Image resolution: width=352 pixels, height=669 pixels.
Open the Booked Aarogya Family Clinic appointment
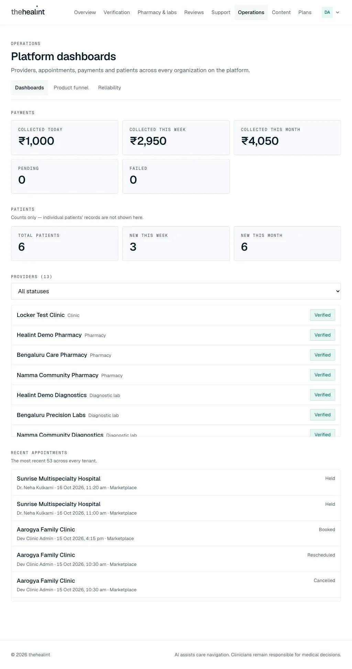176,534
